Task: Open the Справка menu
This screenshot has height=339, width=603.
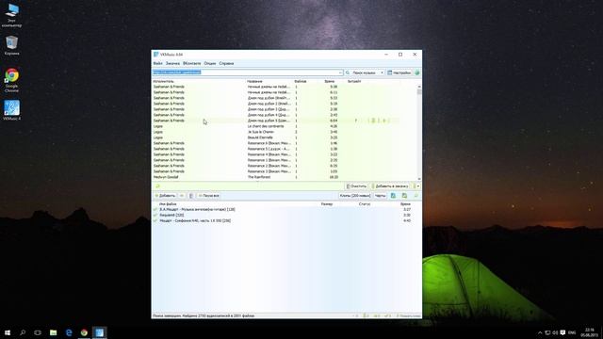Action: pos(226,63)
